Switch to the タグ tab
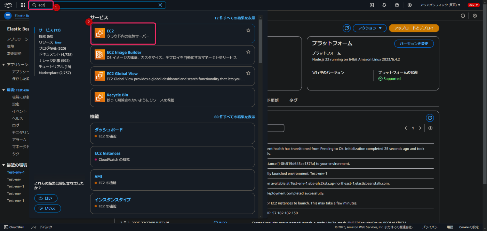This screenshot has width=487, height=231. 294,100
